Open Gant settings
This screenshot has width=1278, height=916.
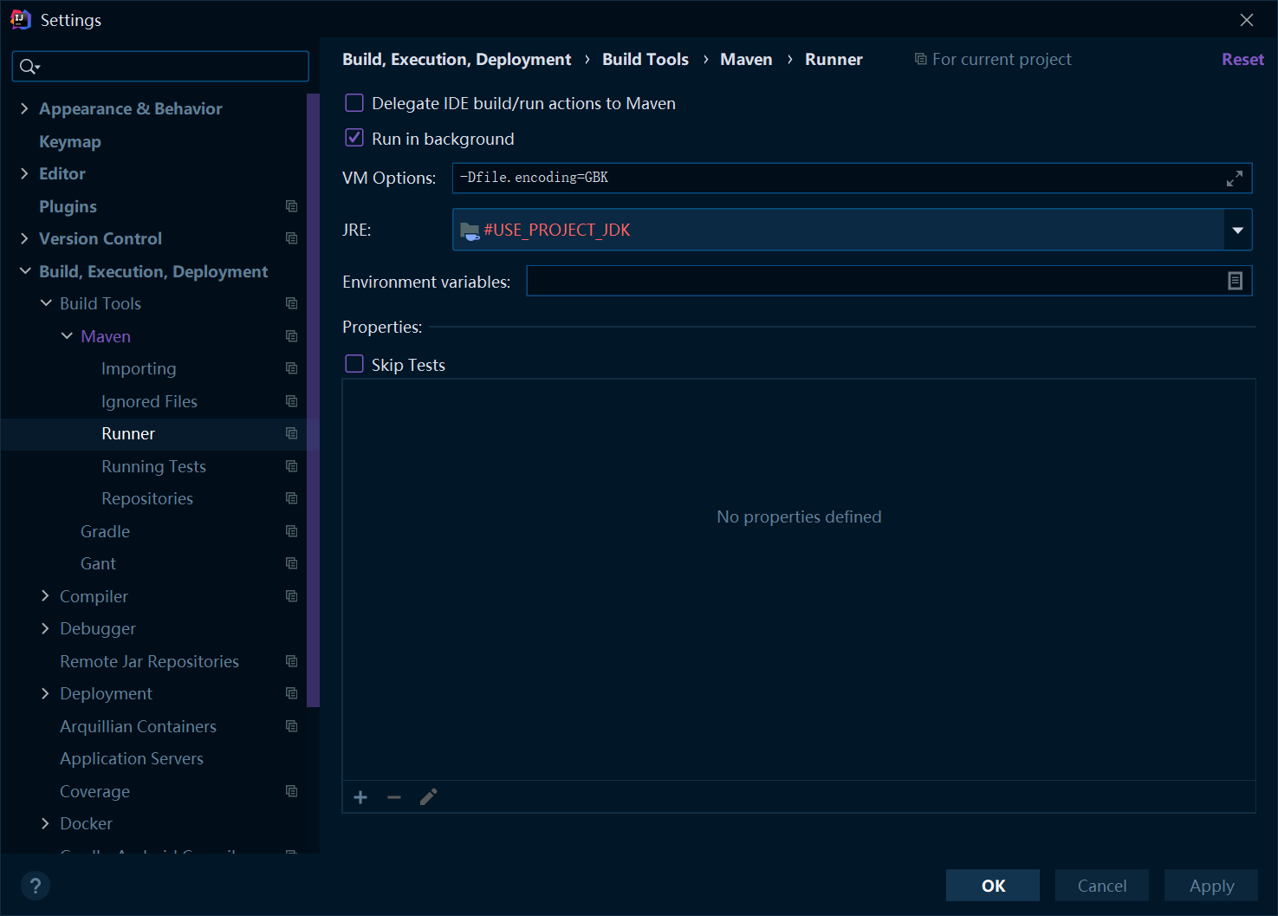98,563
